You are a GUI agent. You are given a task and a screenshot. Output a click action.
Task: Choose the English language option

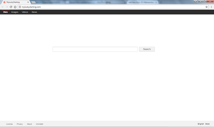(x=201, y=124)
